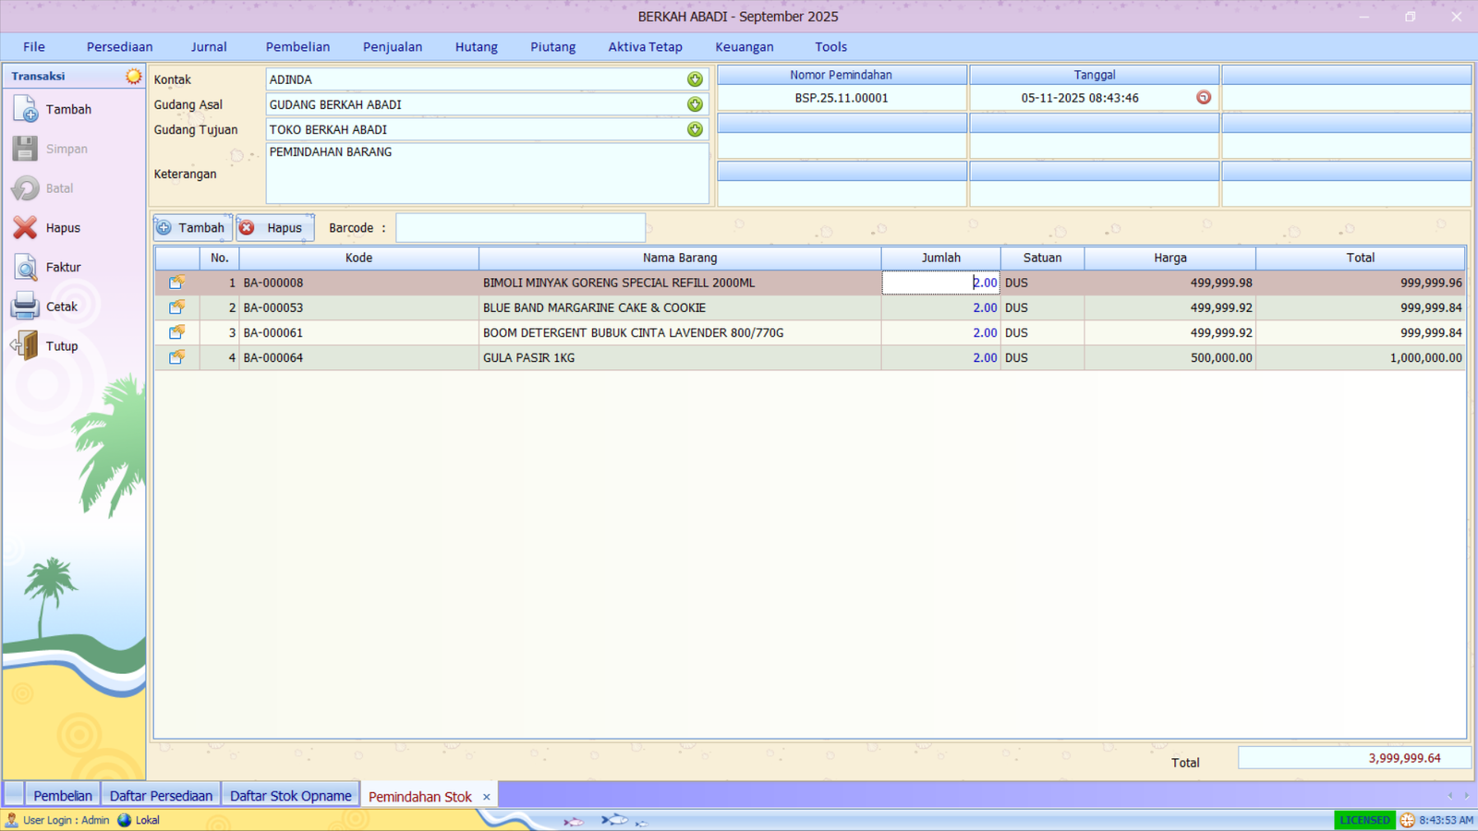The image size is (1478, 831).
Task: Expand the Kontak lookup for ADINDA
Action: tap(695, 79)
